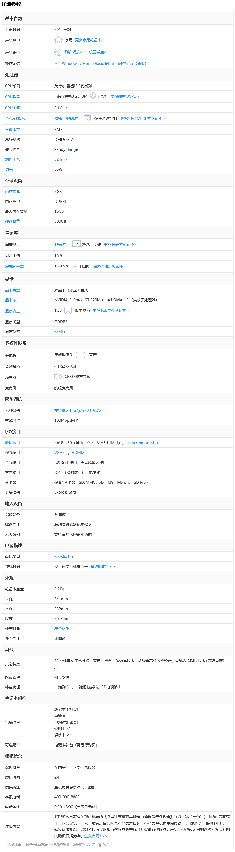Open the 影音娱乐本 link
The width and height of the screenshot is (235, 852).
pos(74,52)
